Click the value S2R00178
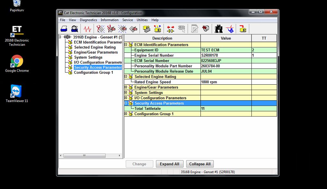The height and width of the screenshot is (189, 327). (x=210, y=55)
